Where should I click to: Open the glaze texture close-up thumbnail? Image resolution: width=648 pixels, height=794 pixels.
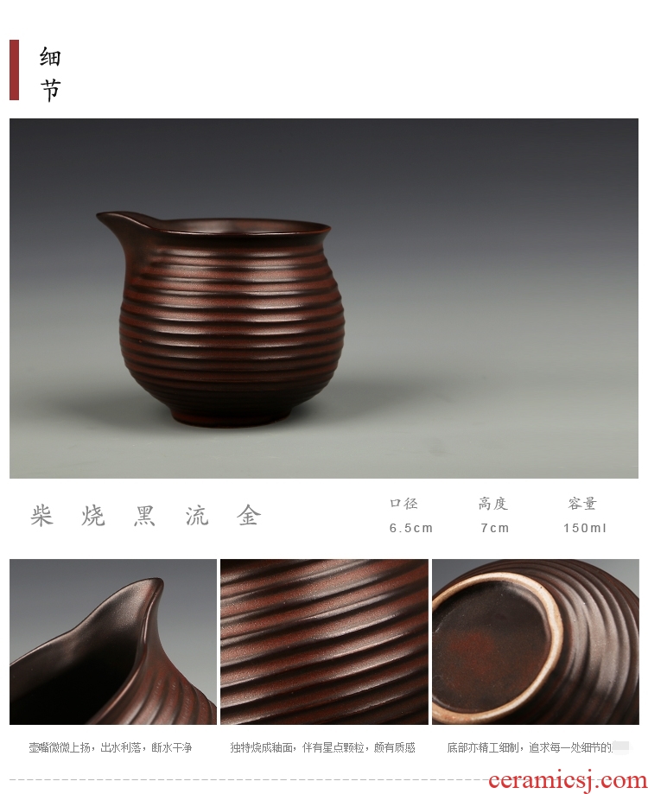(324, 642)
